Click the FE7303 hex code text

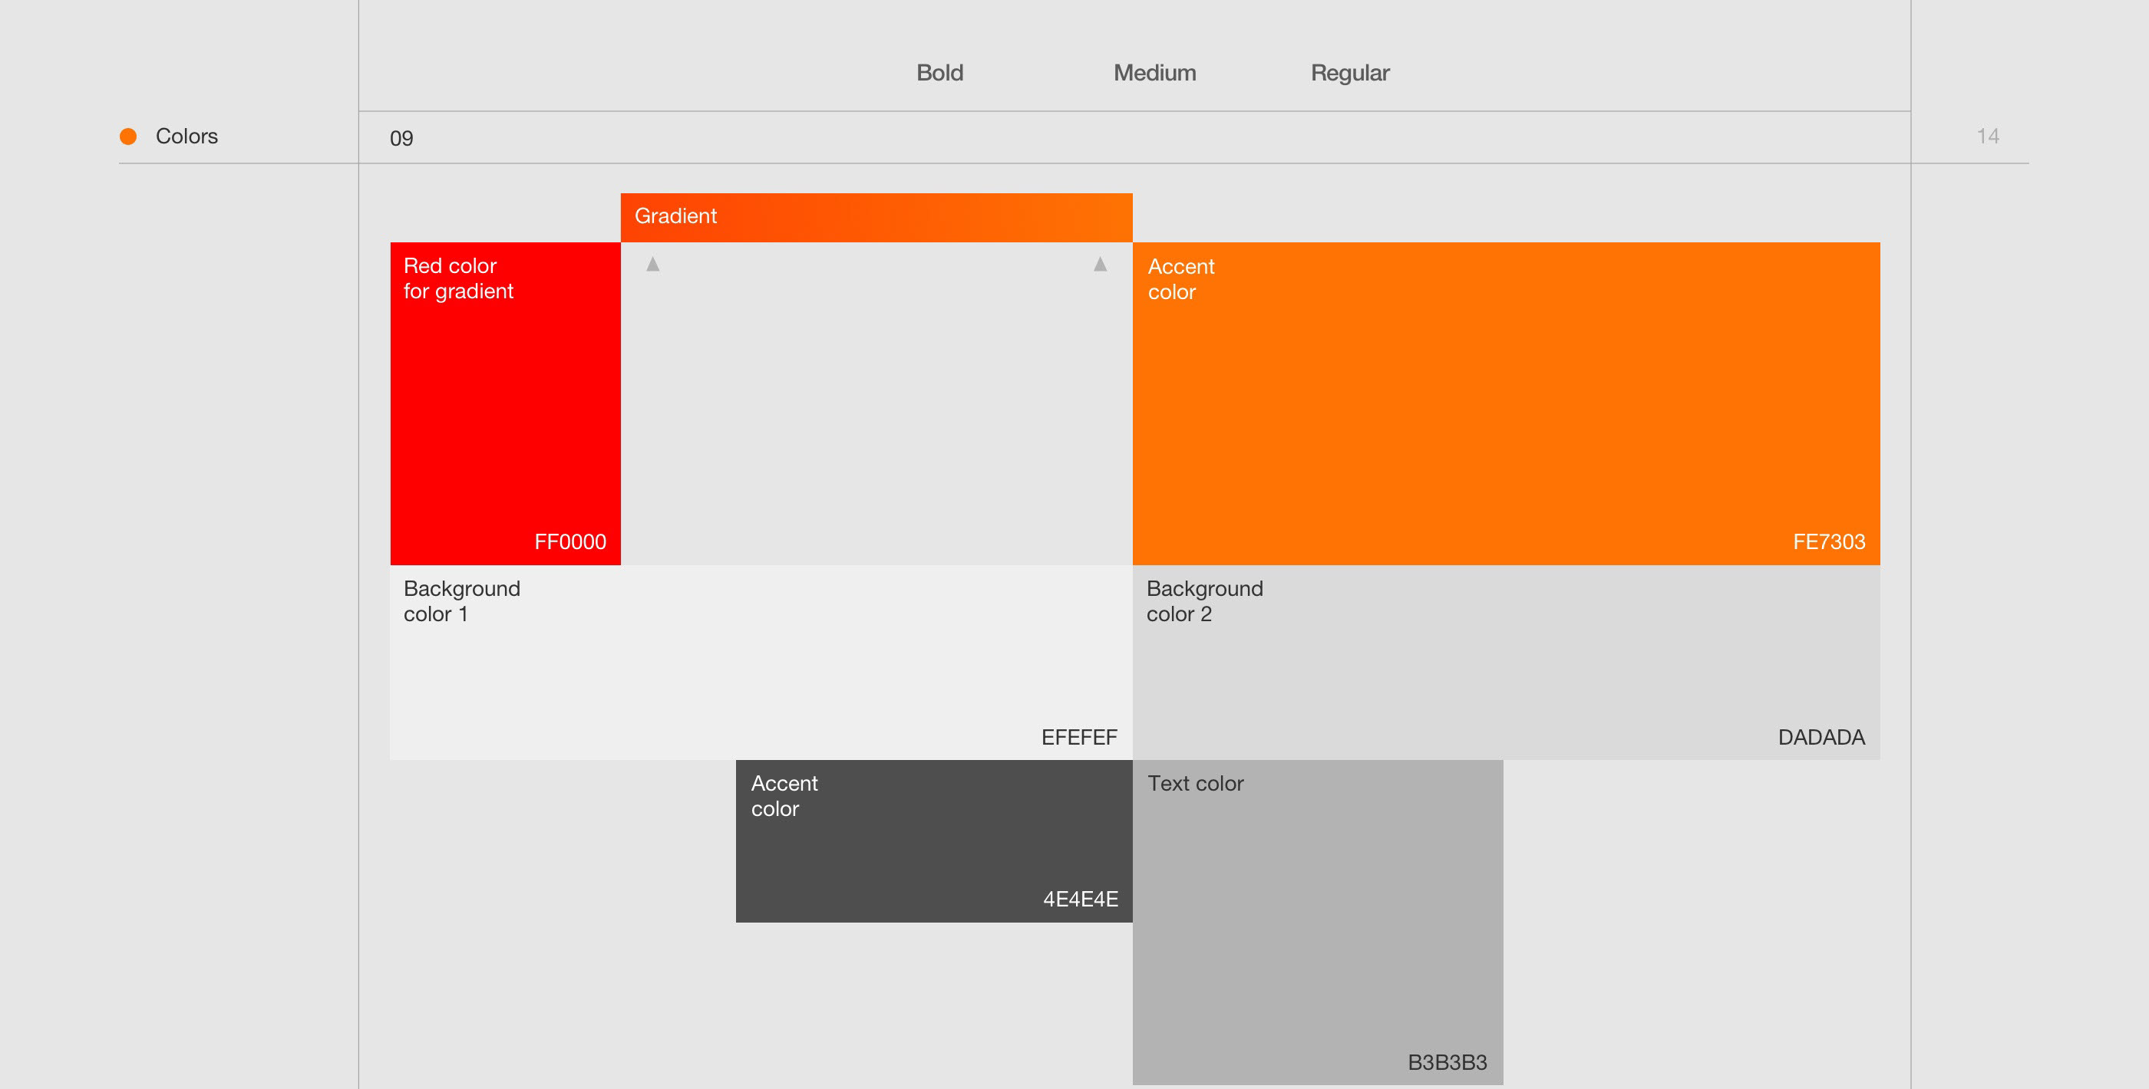coord(1829,542)
